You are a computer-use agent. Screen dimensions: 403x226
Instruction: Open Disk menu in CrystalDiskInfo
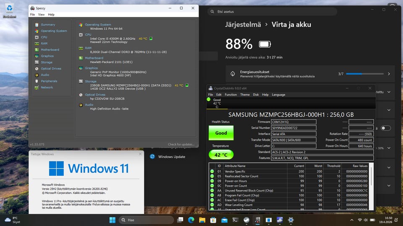click(x=256, y=95)
